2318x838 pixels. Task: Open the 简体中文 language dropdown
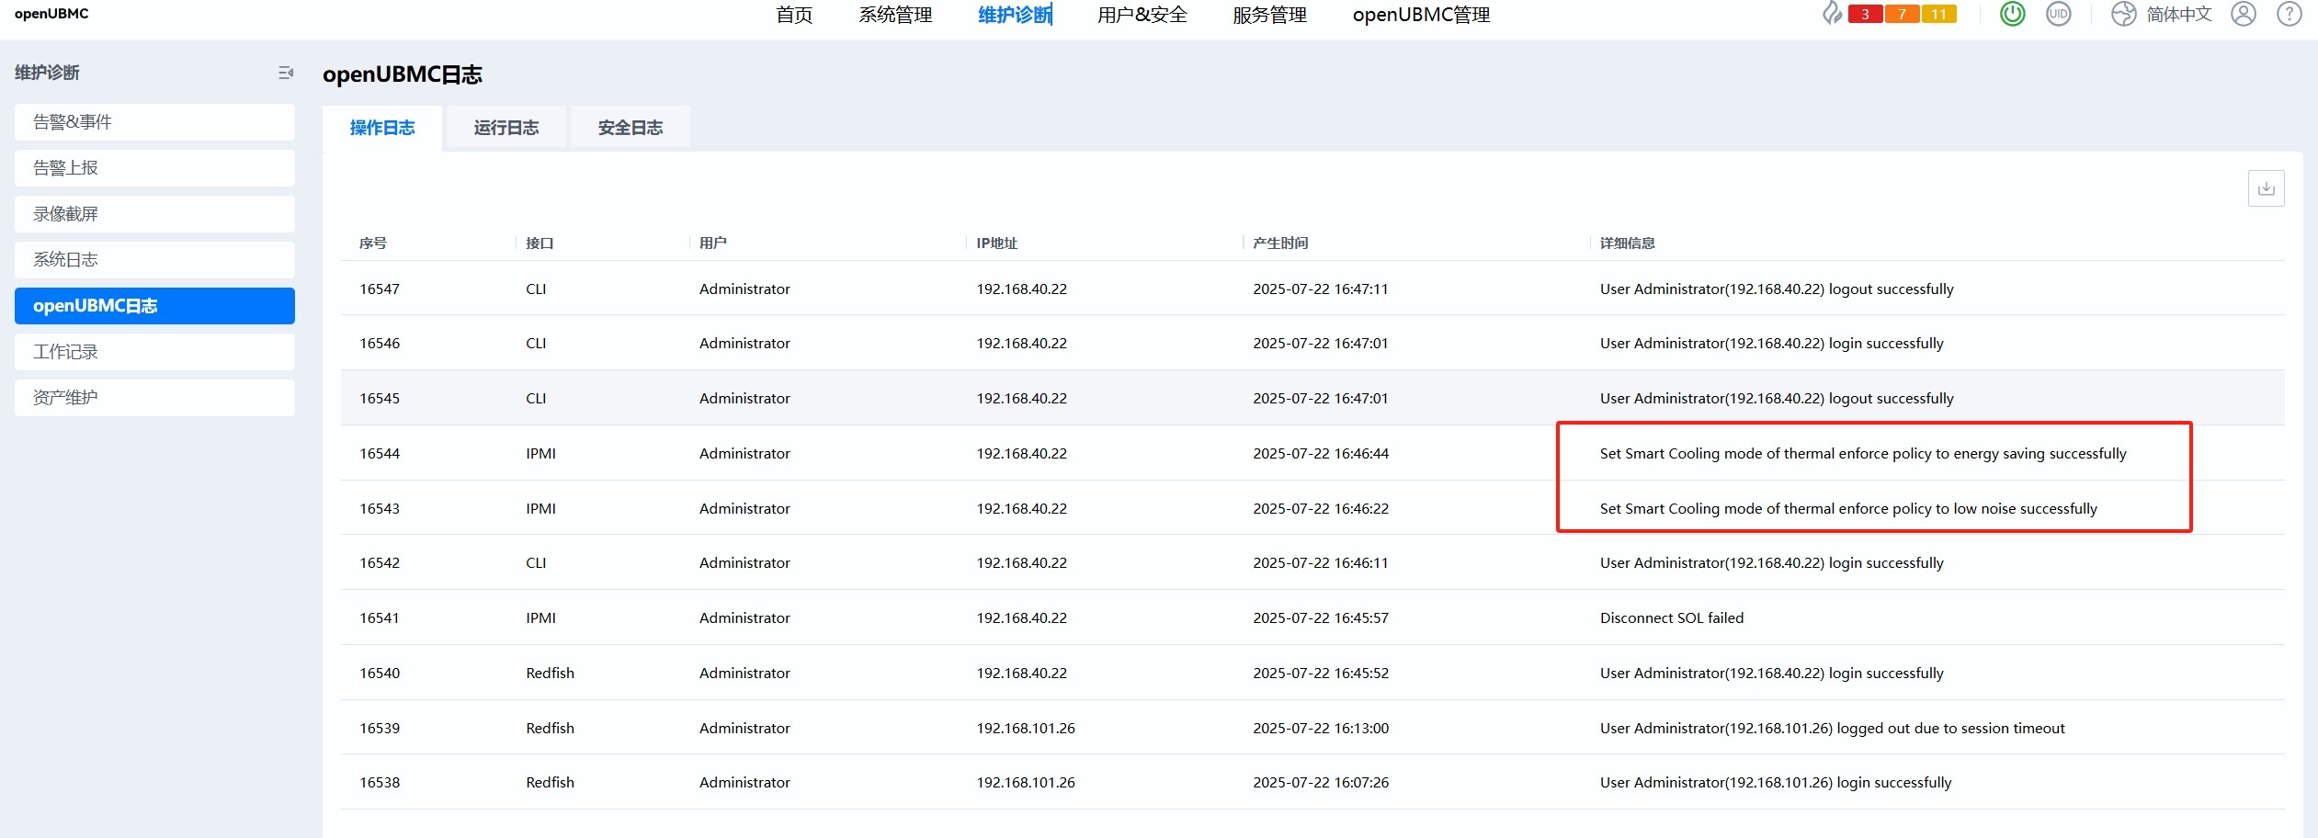[2178, 15]
